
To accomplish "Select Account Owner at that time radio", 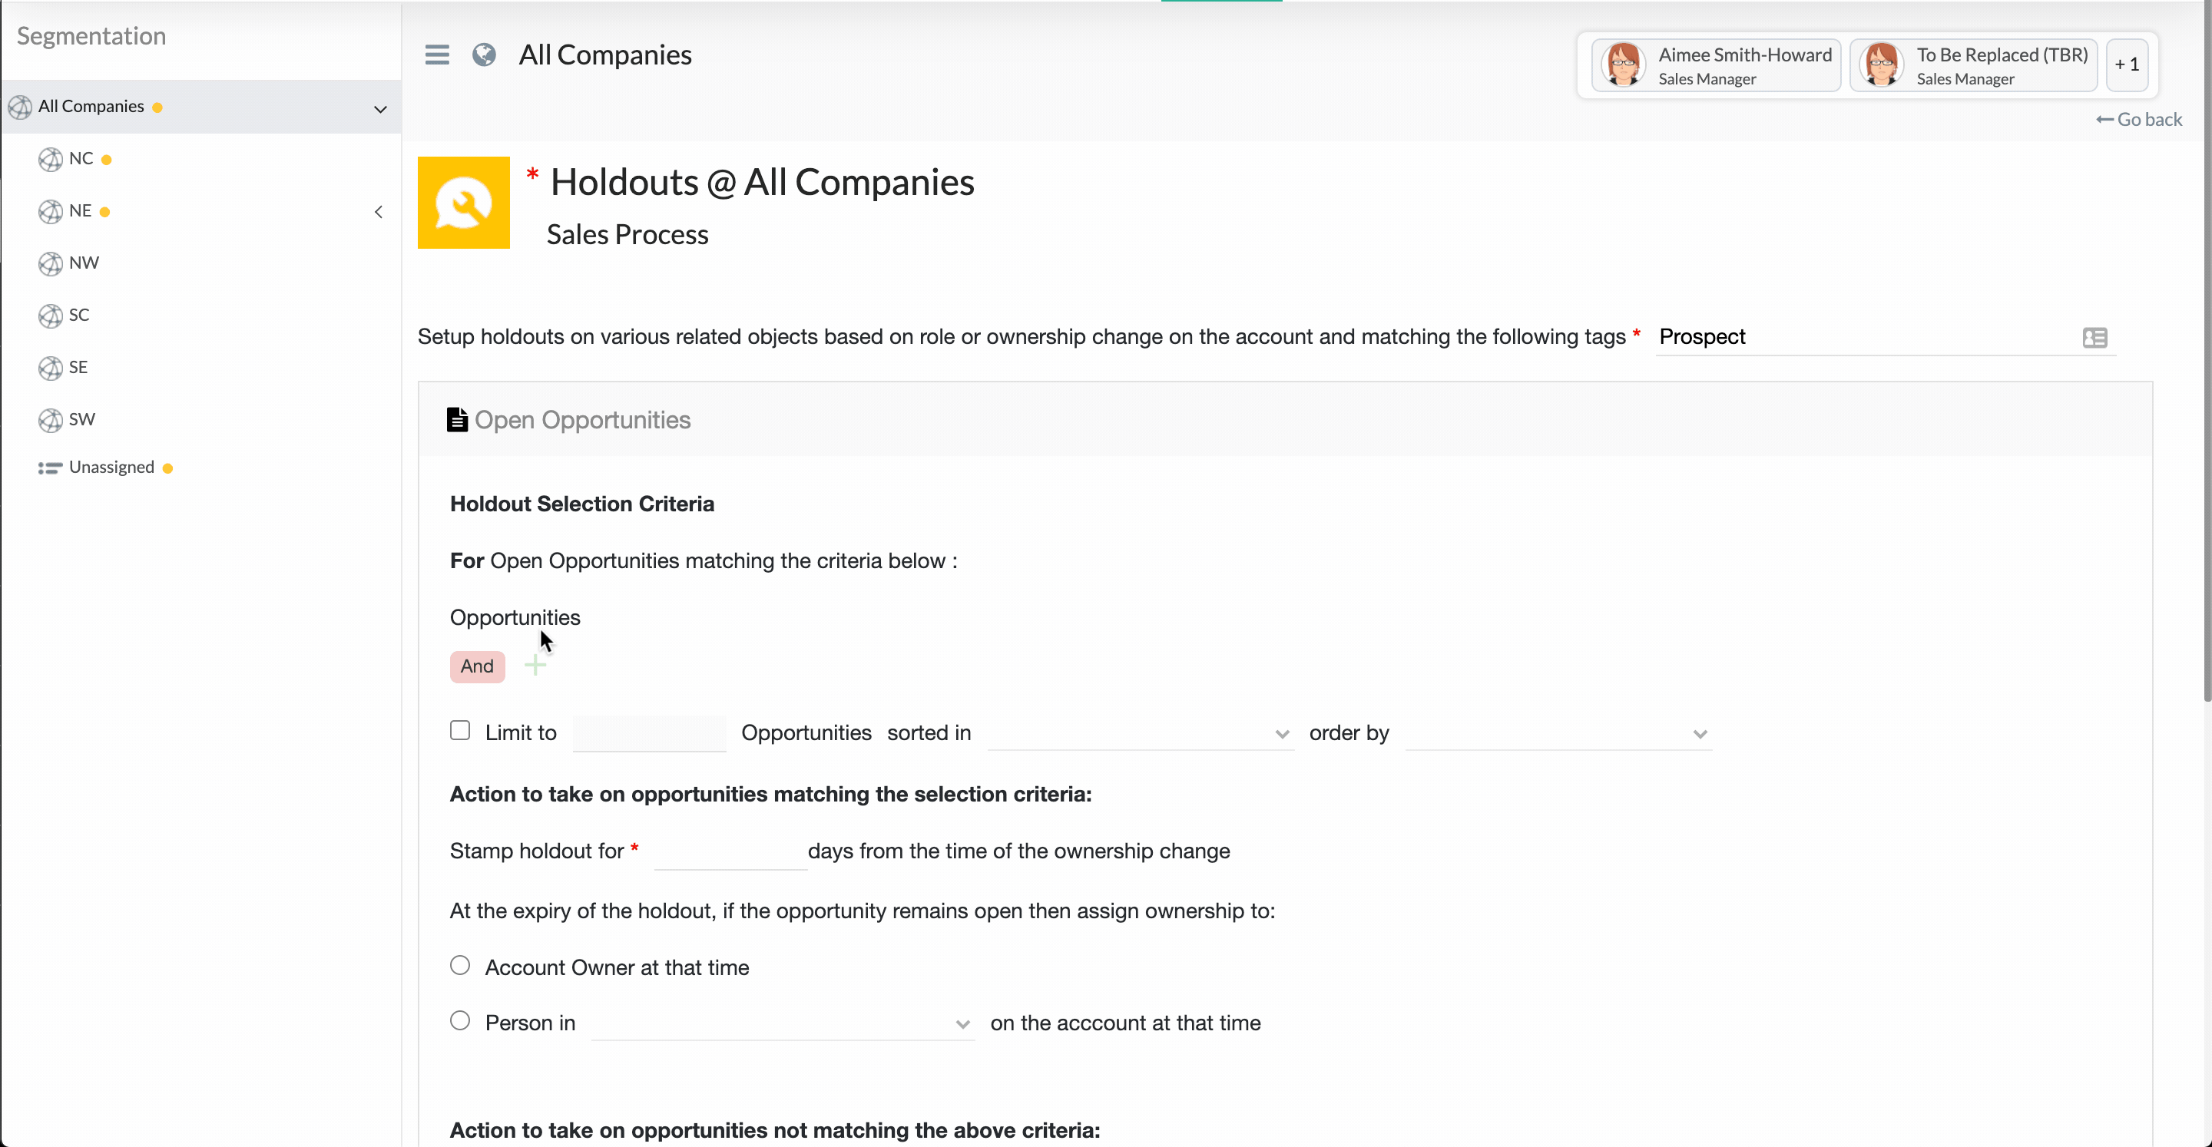I will pyautogui.click(x=460, y=965).
